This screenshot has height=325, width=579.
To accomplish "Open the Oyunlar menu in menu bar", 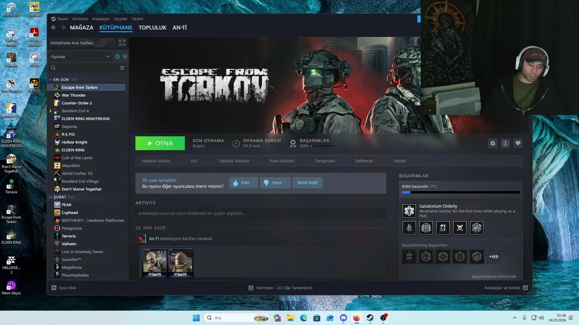I will coord(121,19).
